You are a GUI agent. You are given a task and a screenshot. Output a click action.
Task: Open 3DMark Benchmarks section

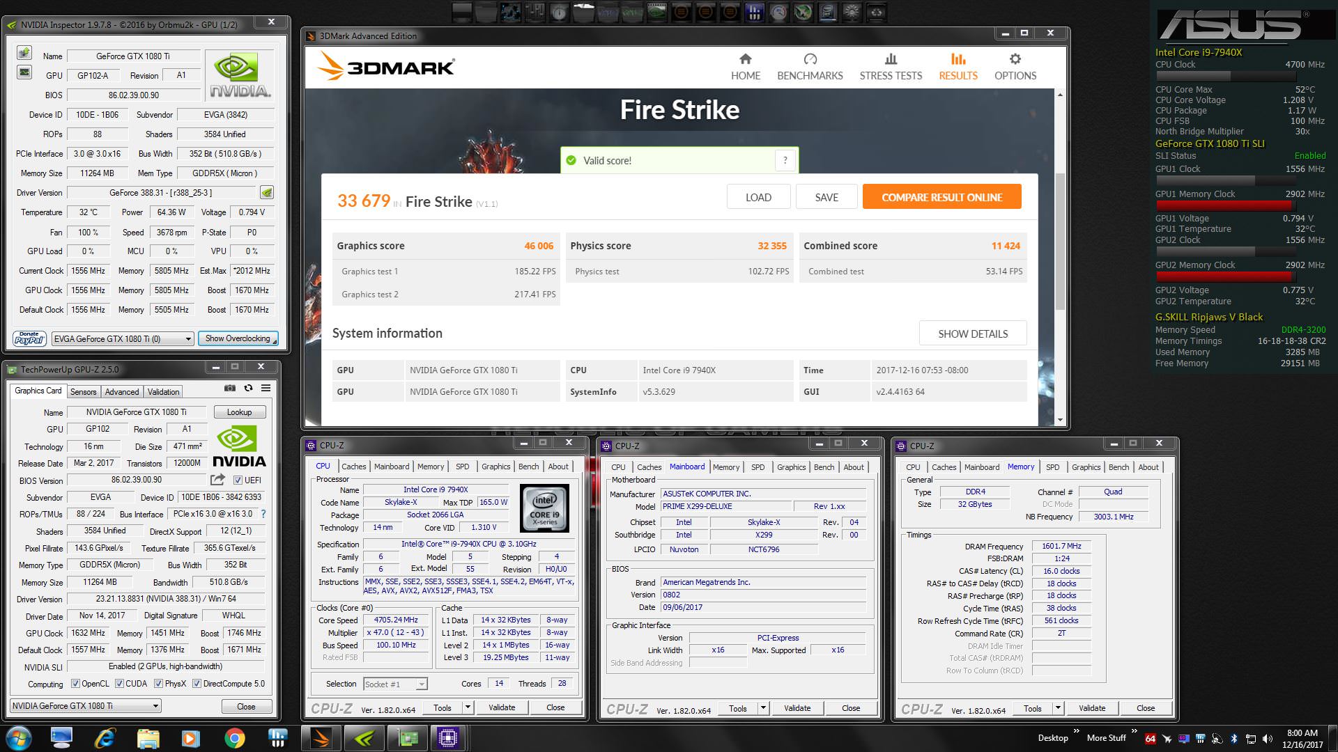[x=810, y=67]
